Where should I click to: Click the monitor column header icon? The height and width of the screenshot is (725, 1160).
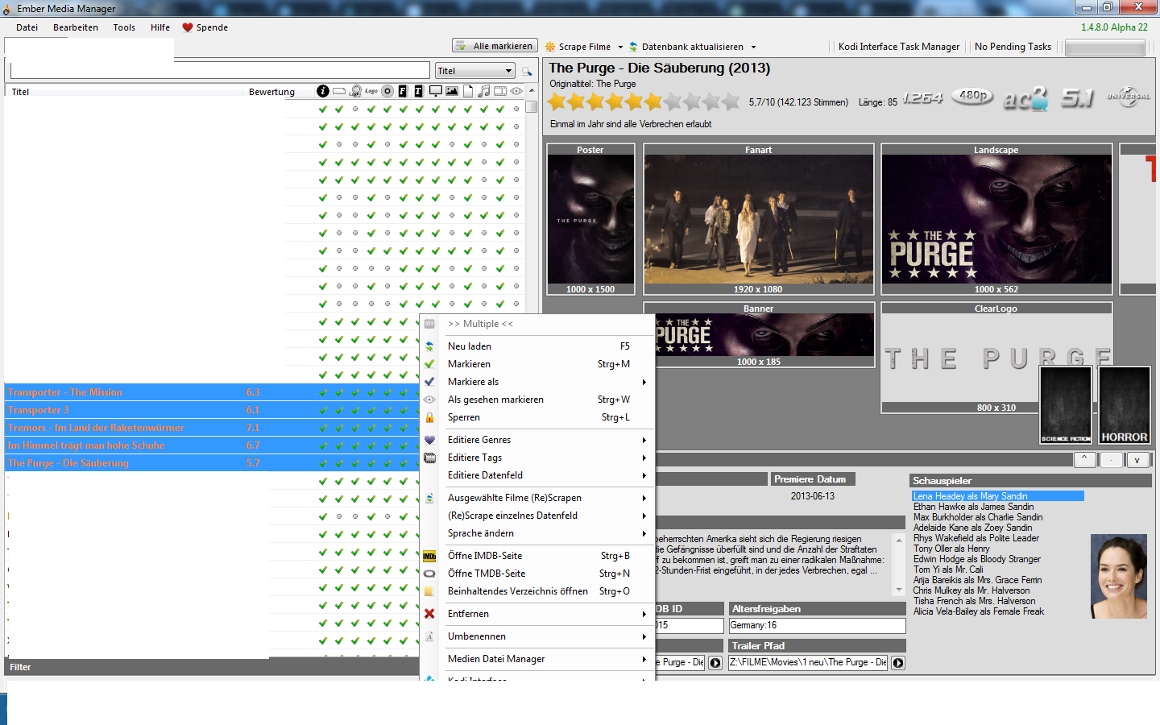coord(436,91)
